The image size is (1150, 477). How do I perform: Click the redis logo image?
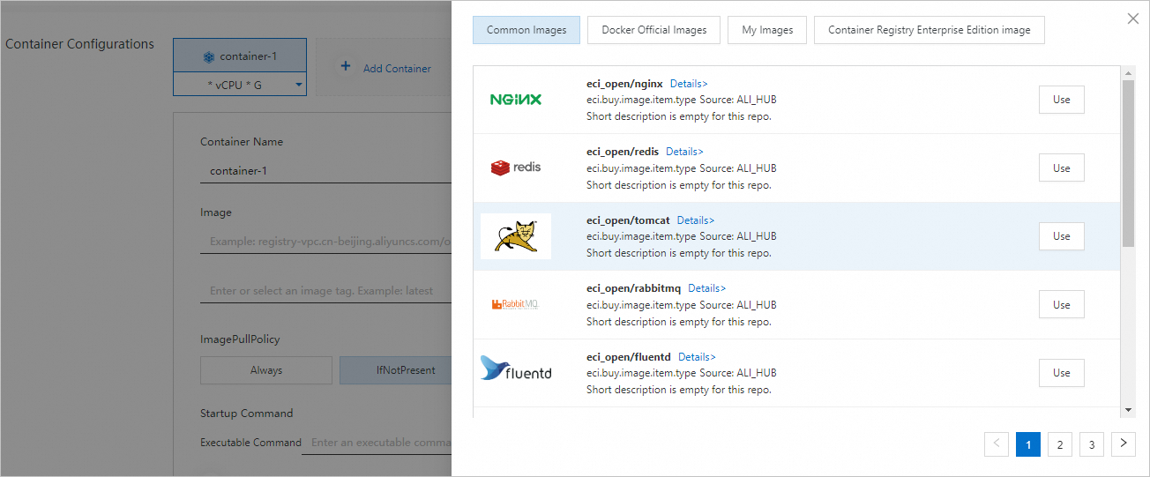click(x=516, y=168)
